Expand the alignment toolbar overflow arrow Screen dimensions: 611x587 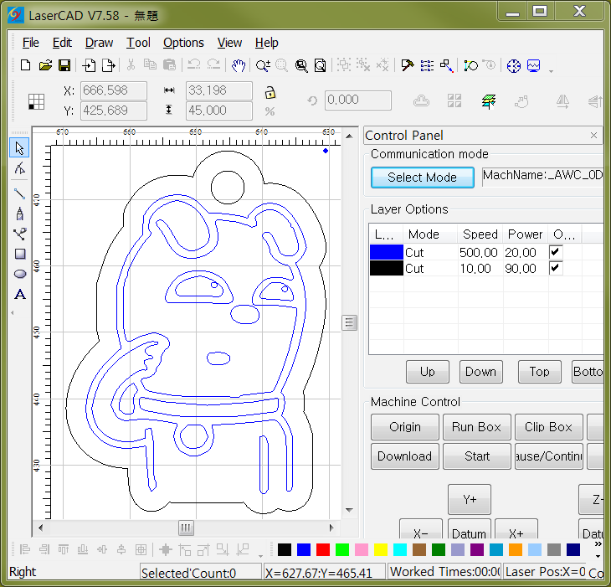(x=260, y=556)
